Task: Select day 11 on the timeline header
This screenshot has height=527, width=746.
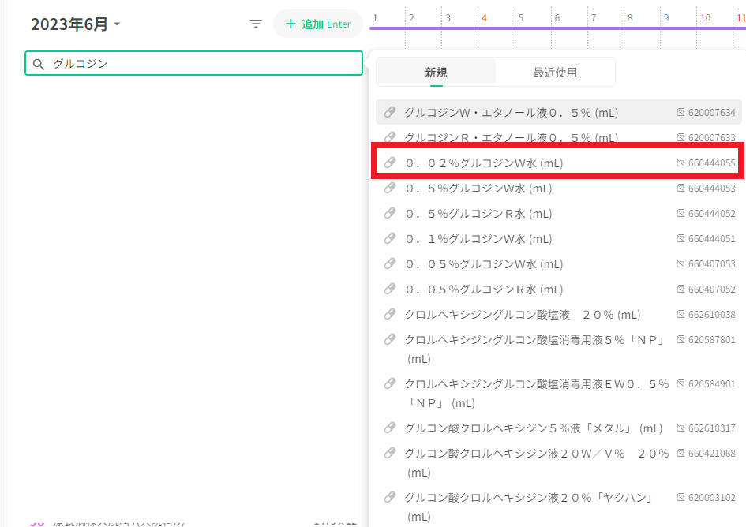Action: pyautogui.click(x=740, y=17)
